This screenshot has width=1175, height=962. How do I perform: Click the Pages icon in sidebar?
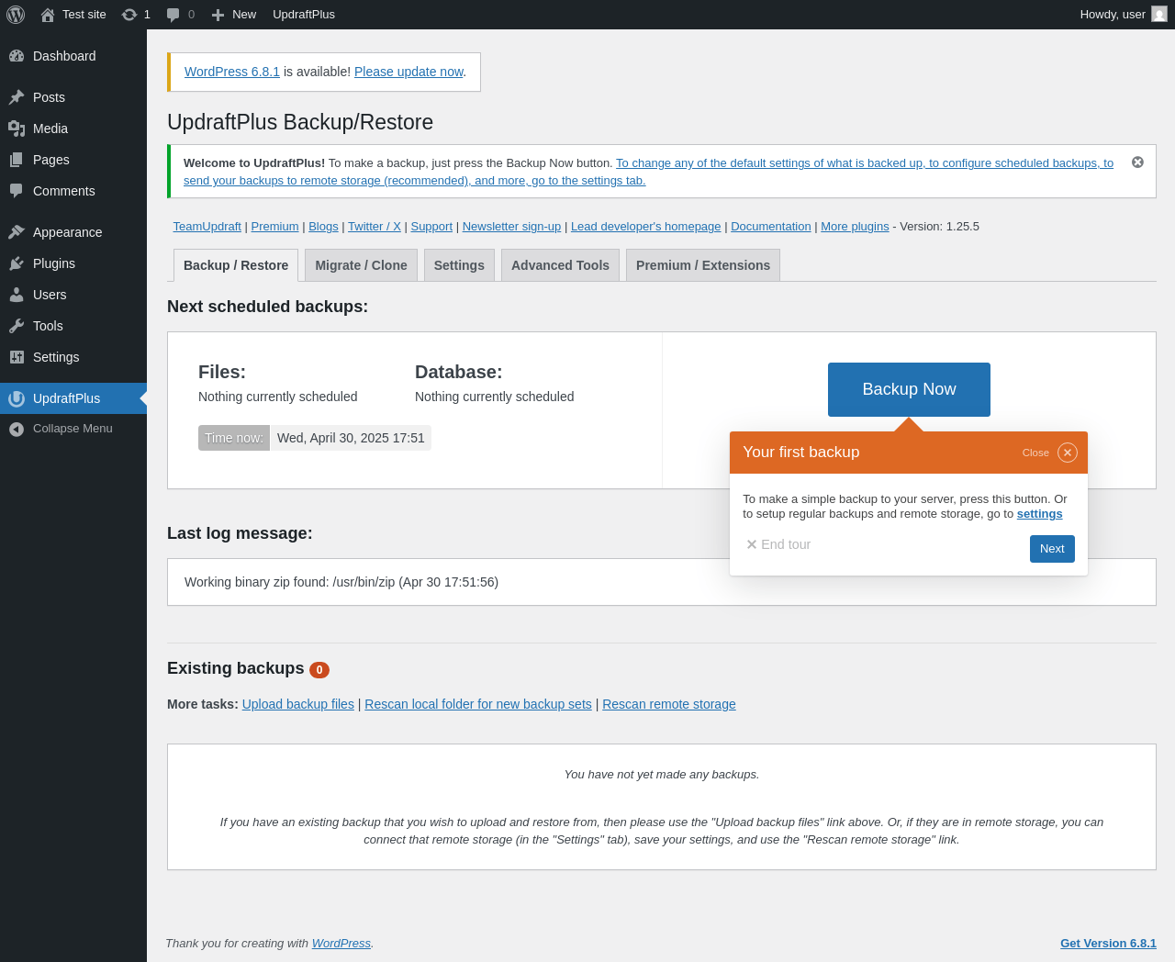click(17, 160)
